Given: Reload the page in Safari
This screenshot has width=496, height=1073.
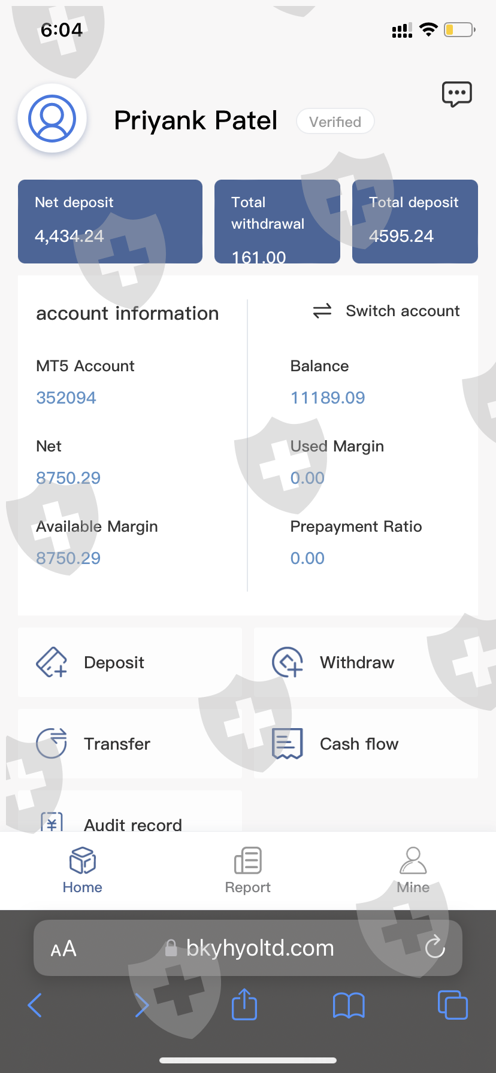Looking at the screenshot, I should [x=434, y=948].
